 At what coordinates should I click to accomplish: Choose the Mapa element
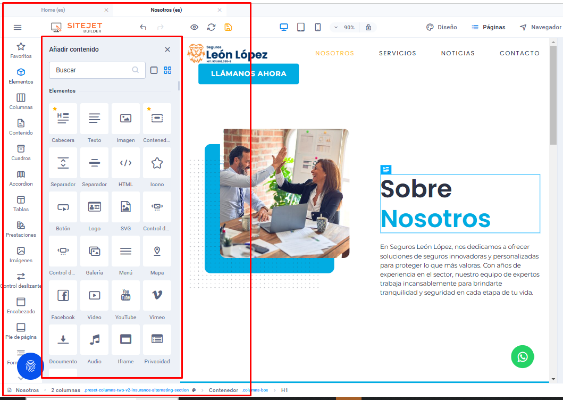[x=157, y=252]
